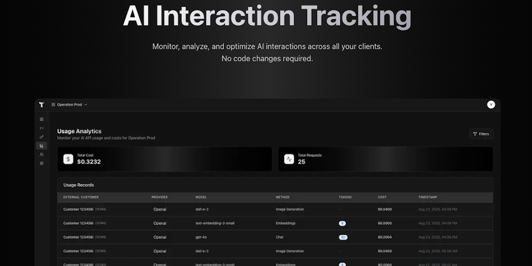The width and height of the screenshot is (532, 266).
Task: Open the settings gear sidebar icon
Action: [42, 163]
